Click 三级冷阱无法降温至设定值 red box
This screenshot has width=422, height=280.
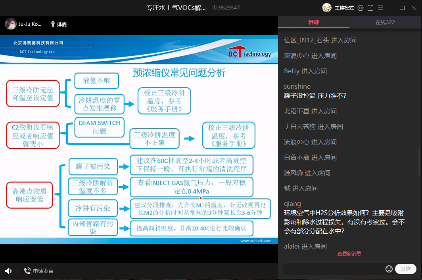pyautogui.click(x=33, y=93)
